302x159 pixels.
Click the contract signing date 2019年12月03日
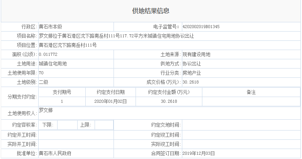tap(198, 154)
